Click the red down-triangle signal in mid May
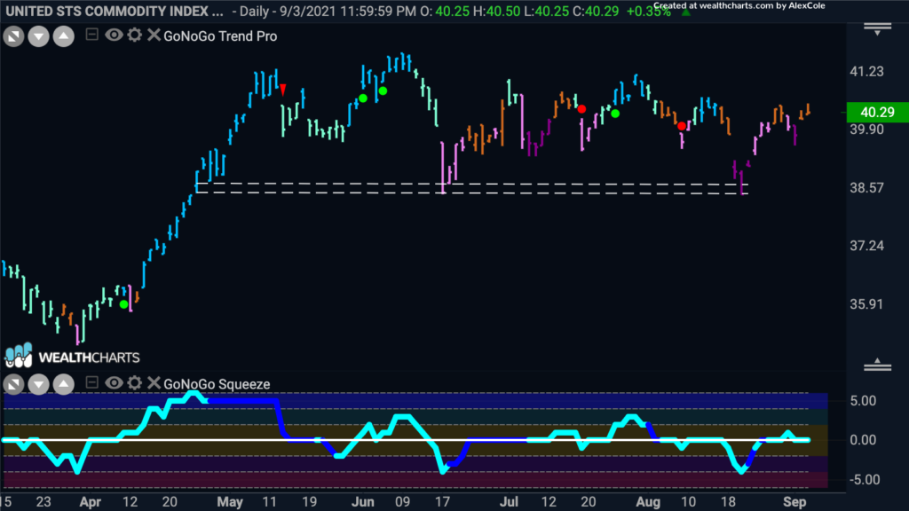Viewport: 909px width, 511px height. tap(283, 90)
